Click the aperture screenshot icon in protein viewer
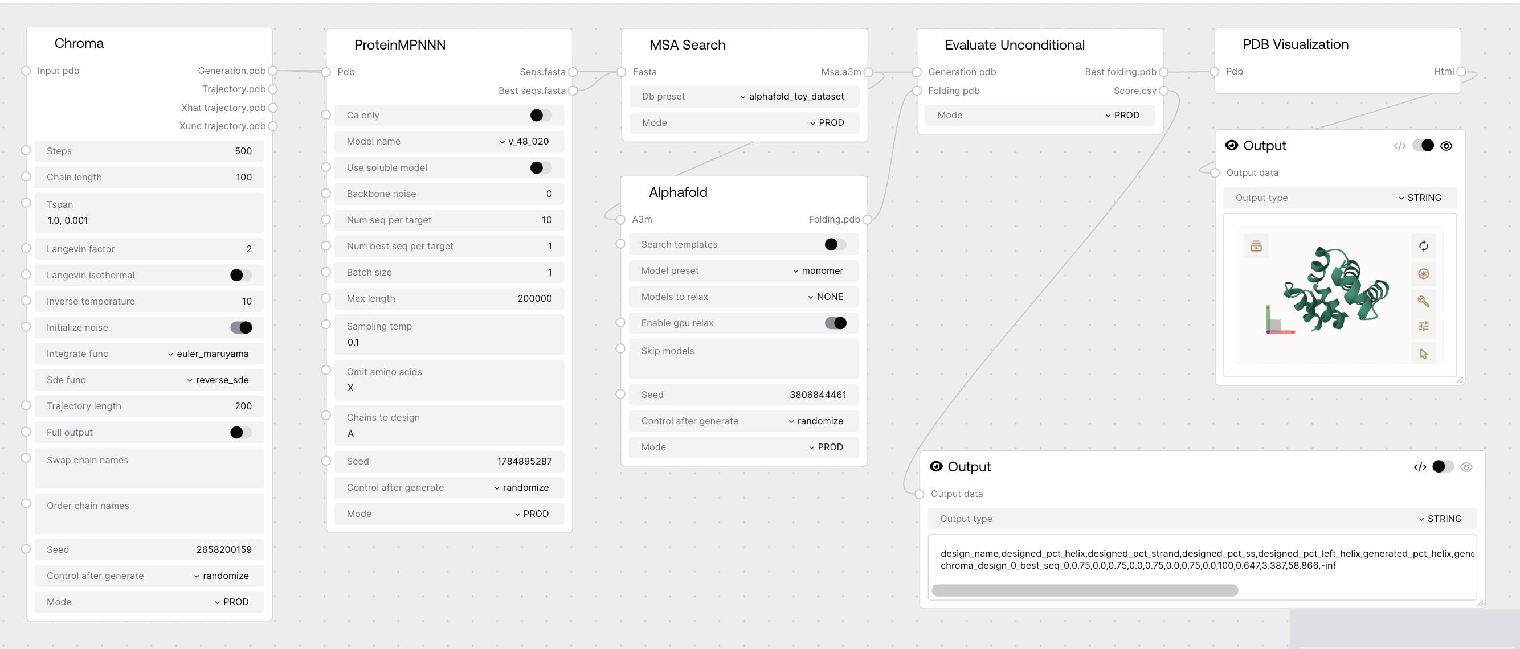The image size is (1520, 649). (1423, 273)
